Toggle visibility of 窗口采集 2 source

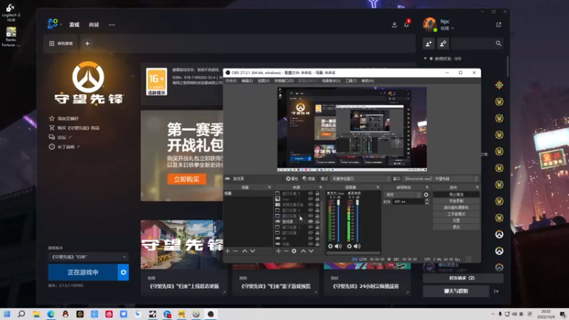tap(311, 227)
